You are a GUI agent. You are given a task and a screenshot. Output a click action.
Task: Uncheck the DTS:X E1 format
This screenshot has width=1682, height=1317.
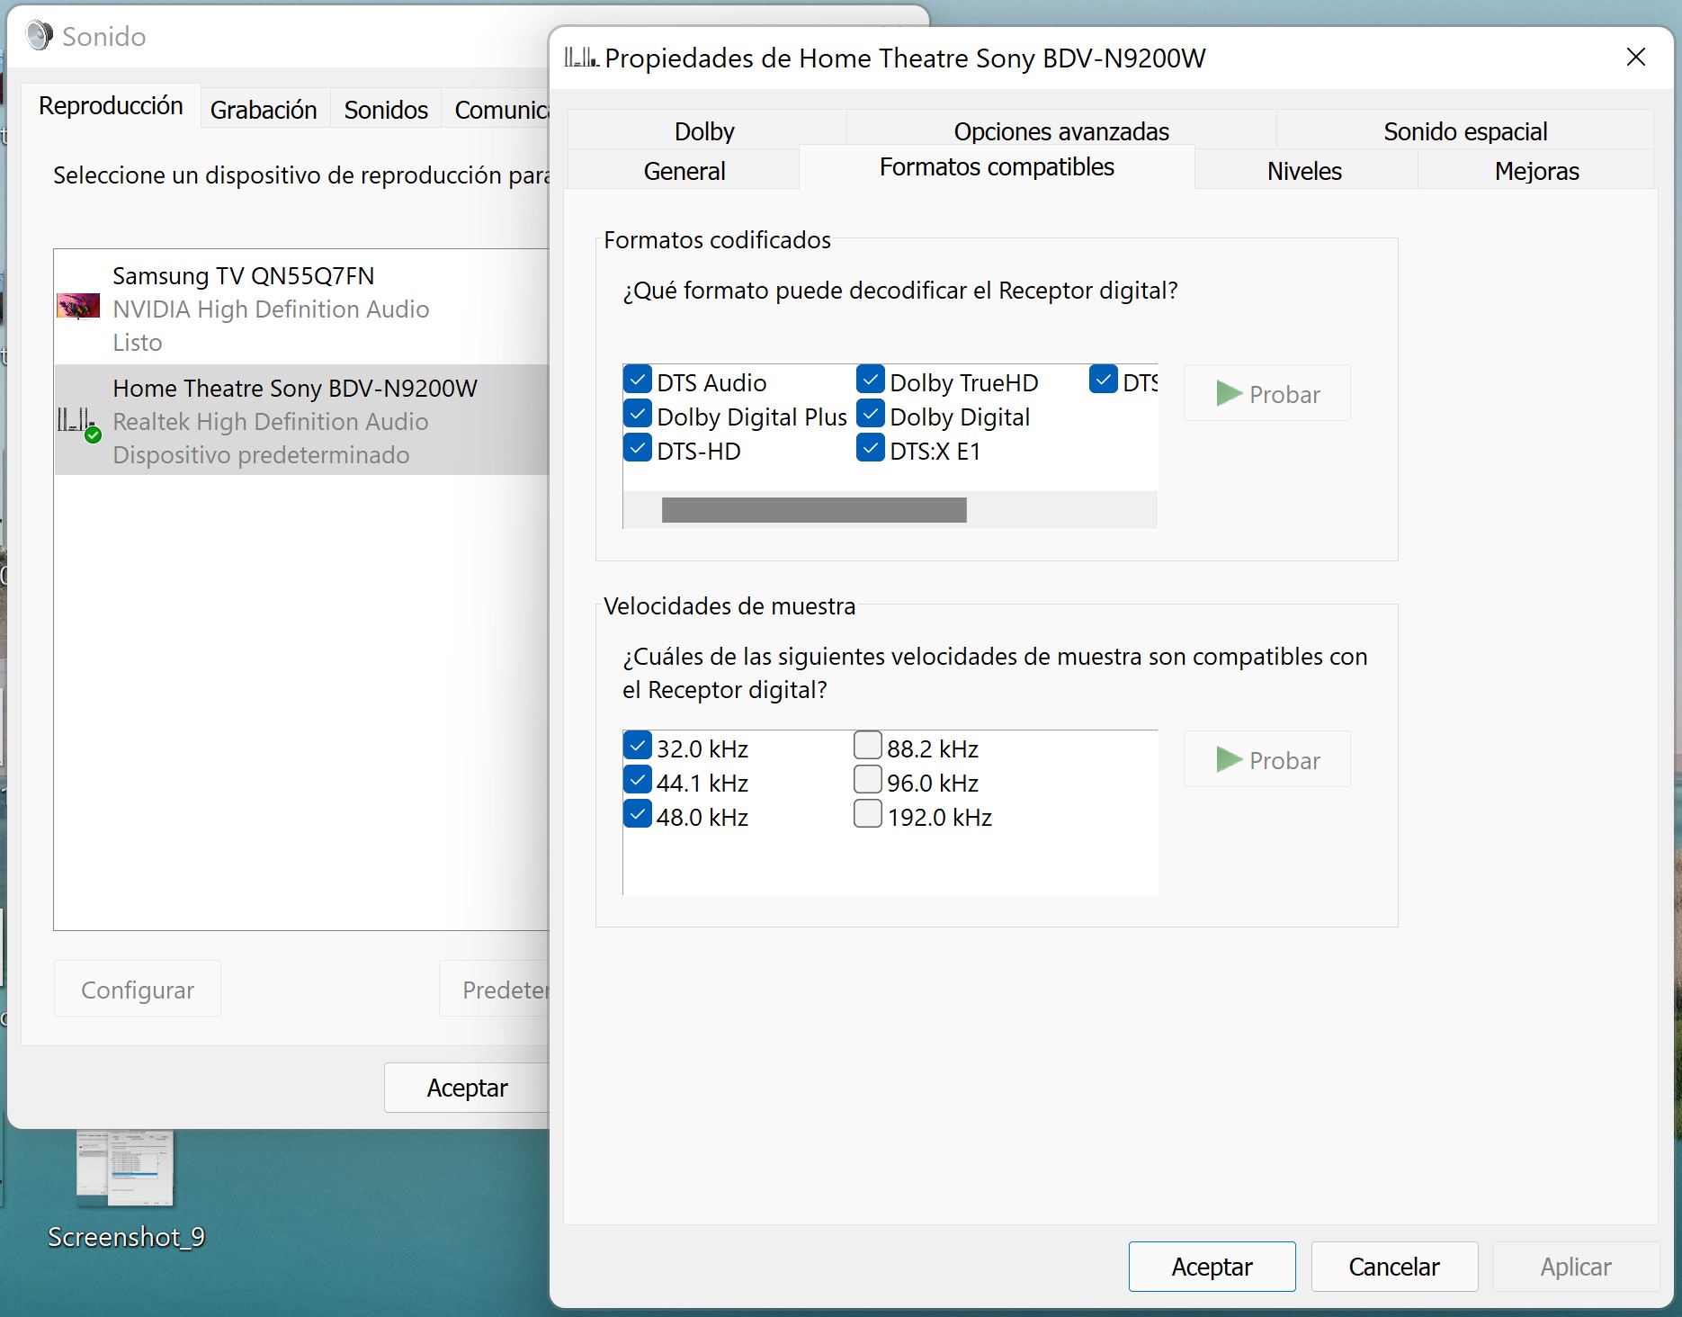(x=871, y=448)
